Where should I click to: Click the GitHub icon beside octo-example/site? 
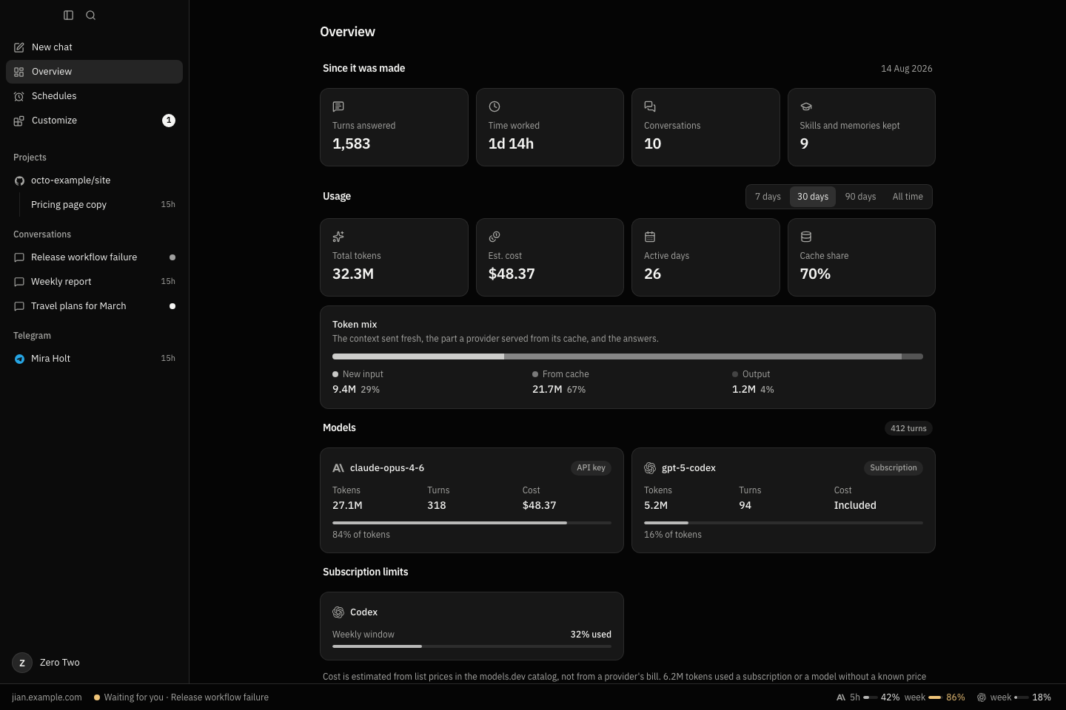click(19, 180)
